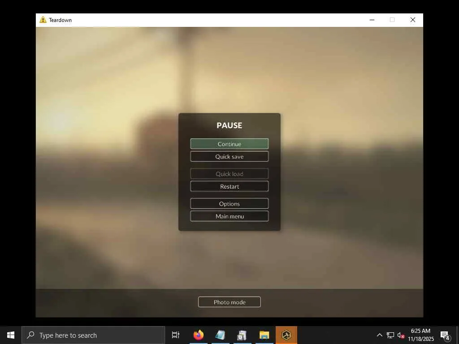Open the Options menu
Image resolution: width=459 pixels, height=344 pixels.
click(x=229, y=204)
